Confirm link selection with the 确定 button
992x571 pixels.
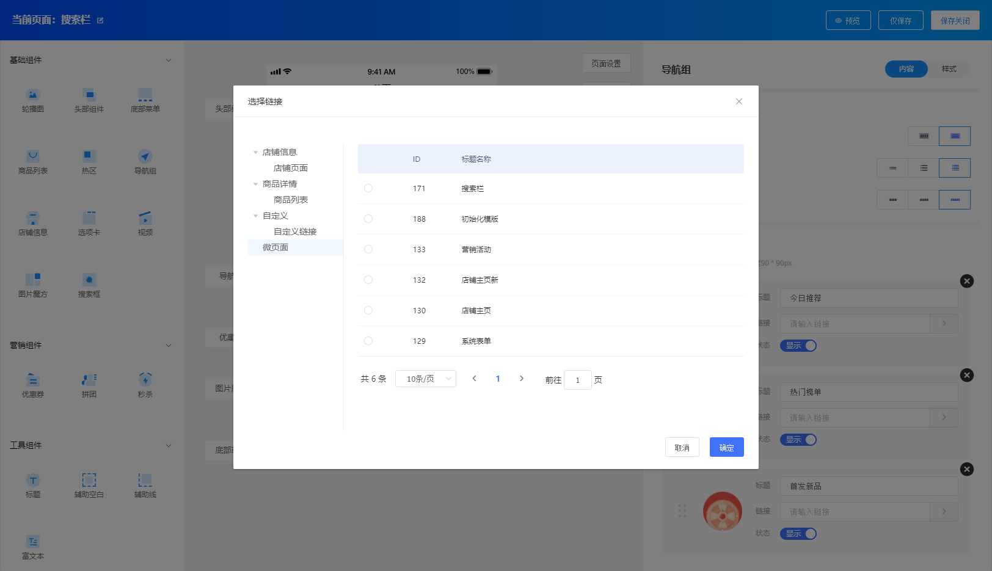coord(726,447)
